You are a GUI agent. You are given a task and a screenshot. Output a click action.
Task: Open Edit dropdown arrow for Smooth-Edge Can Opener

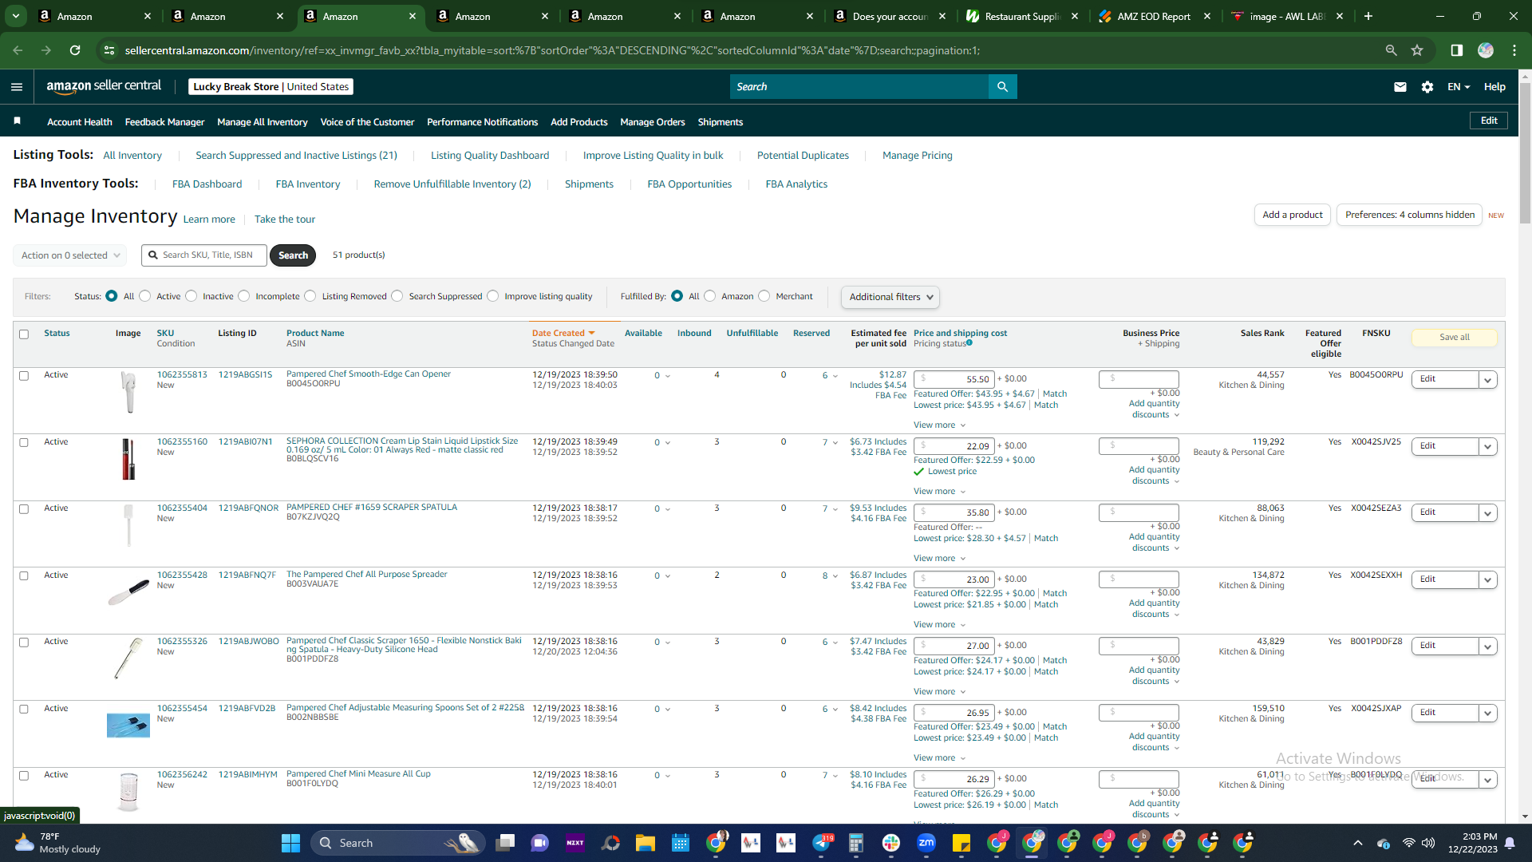[1487, 380]
